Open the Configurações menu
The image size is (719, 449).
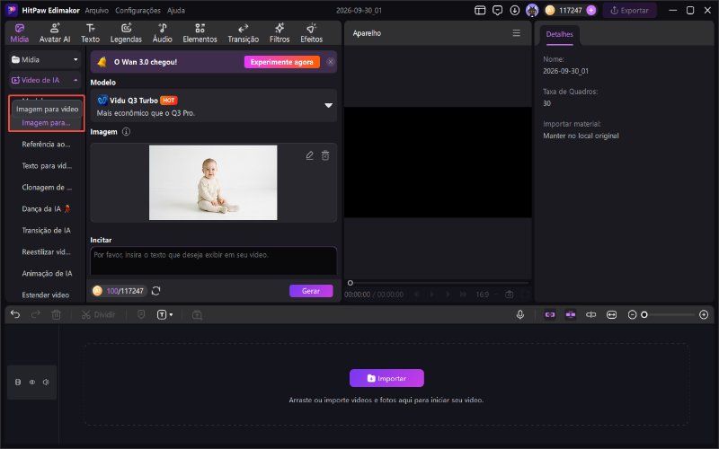tap(138, 10)
